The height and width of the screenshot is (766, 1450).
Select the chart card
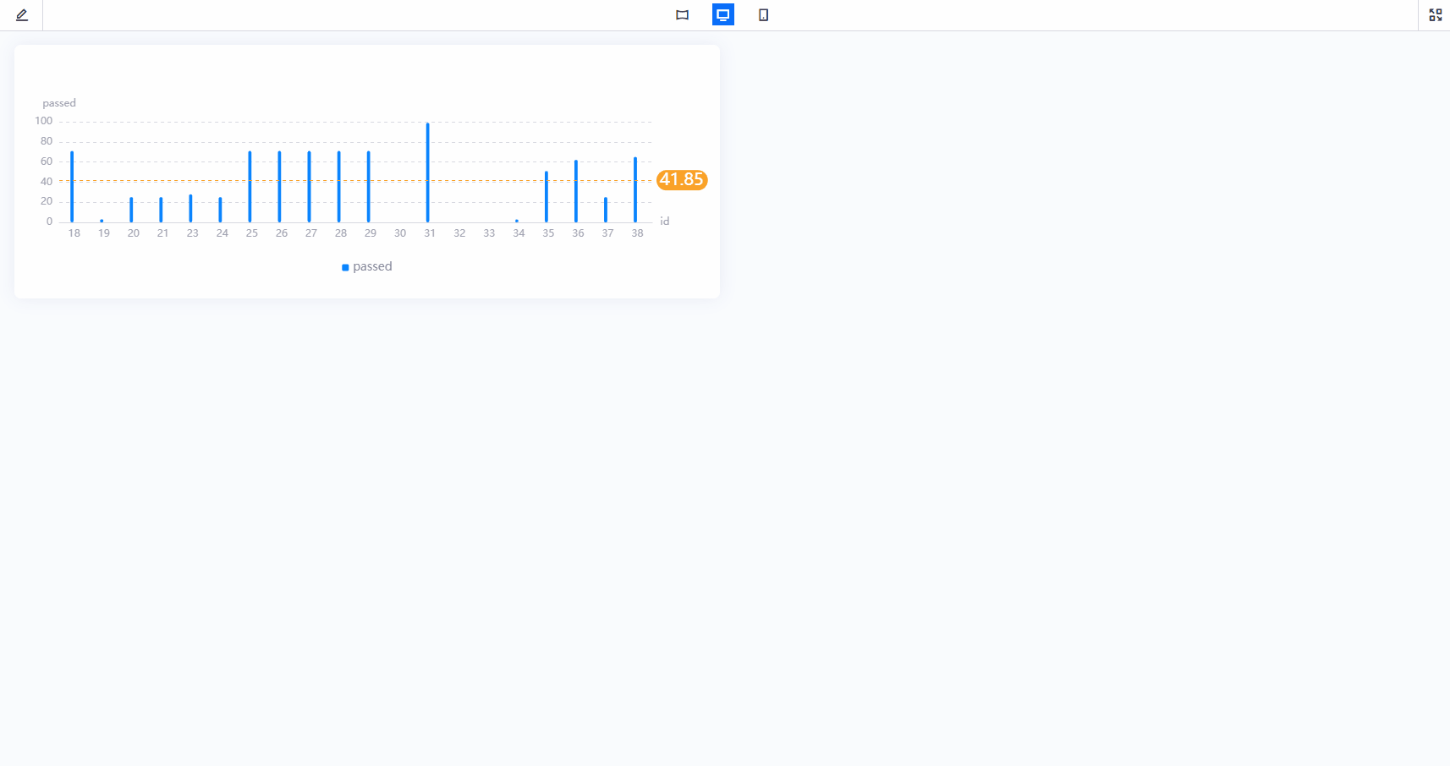[366, 171]
